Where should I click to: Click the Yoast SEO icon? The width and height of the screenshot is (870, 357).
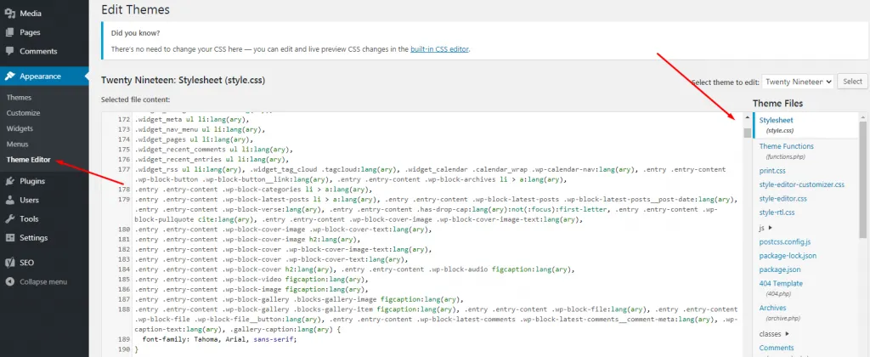[x=10, y=263]
